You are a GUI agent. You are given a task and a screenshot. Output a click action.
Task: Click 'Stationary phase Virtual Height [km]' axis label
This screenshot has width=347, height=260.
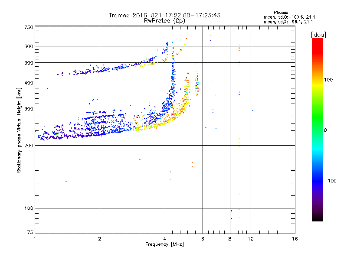point(19,130)
